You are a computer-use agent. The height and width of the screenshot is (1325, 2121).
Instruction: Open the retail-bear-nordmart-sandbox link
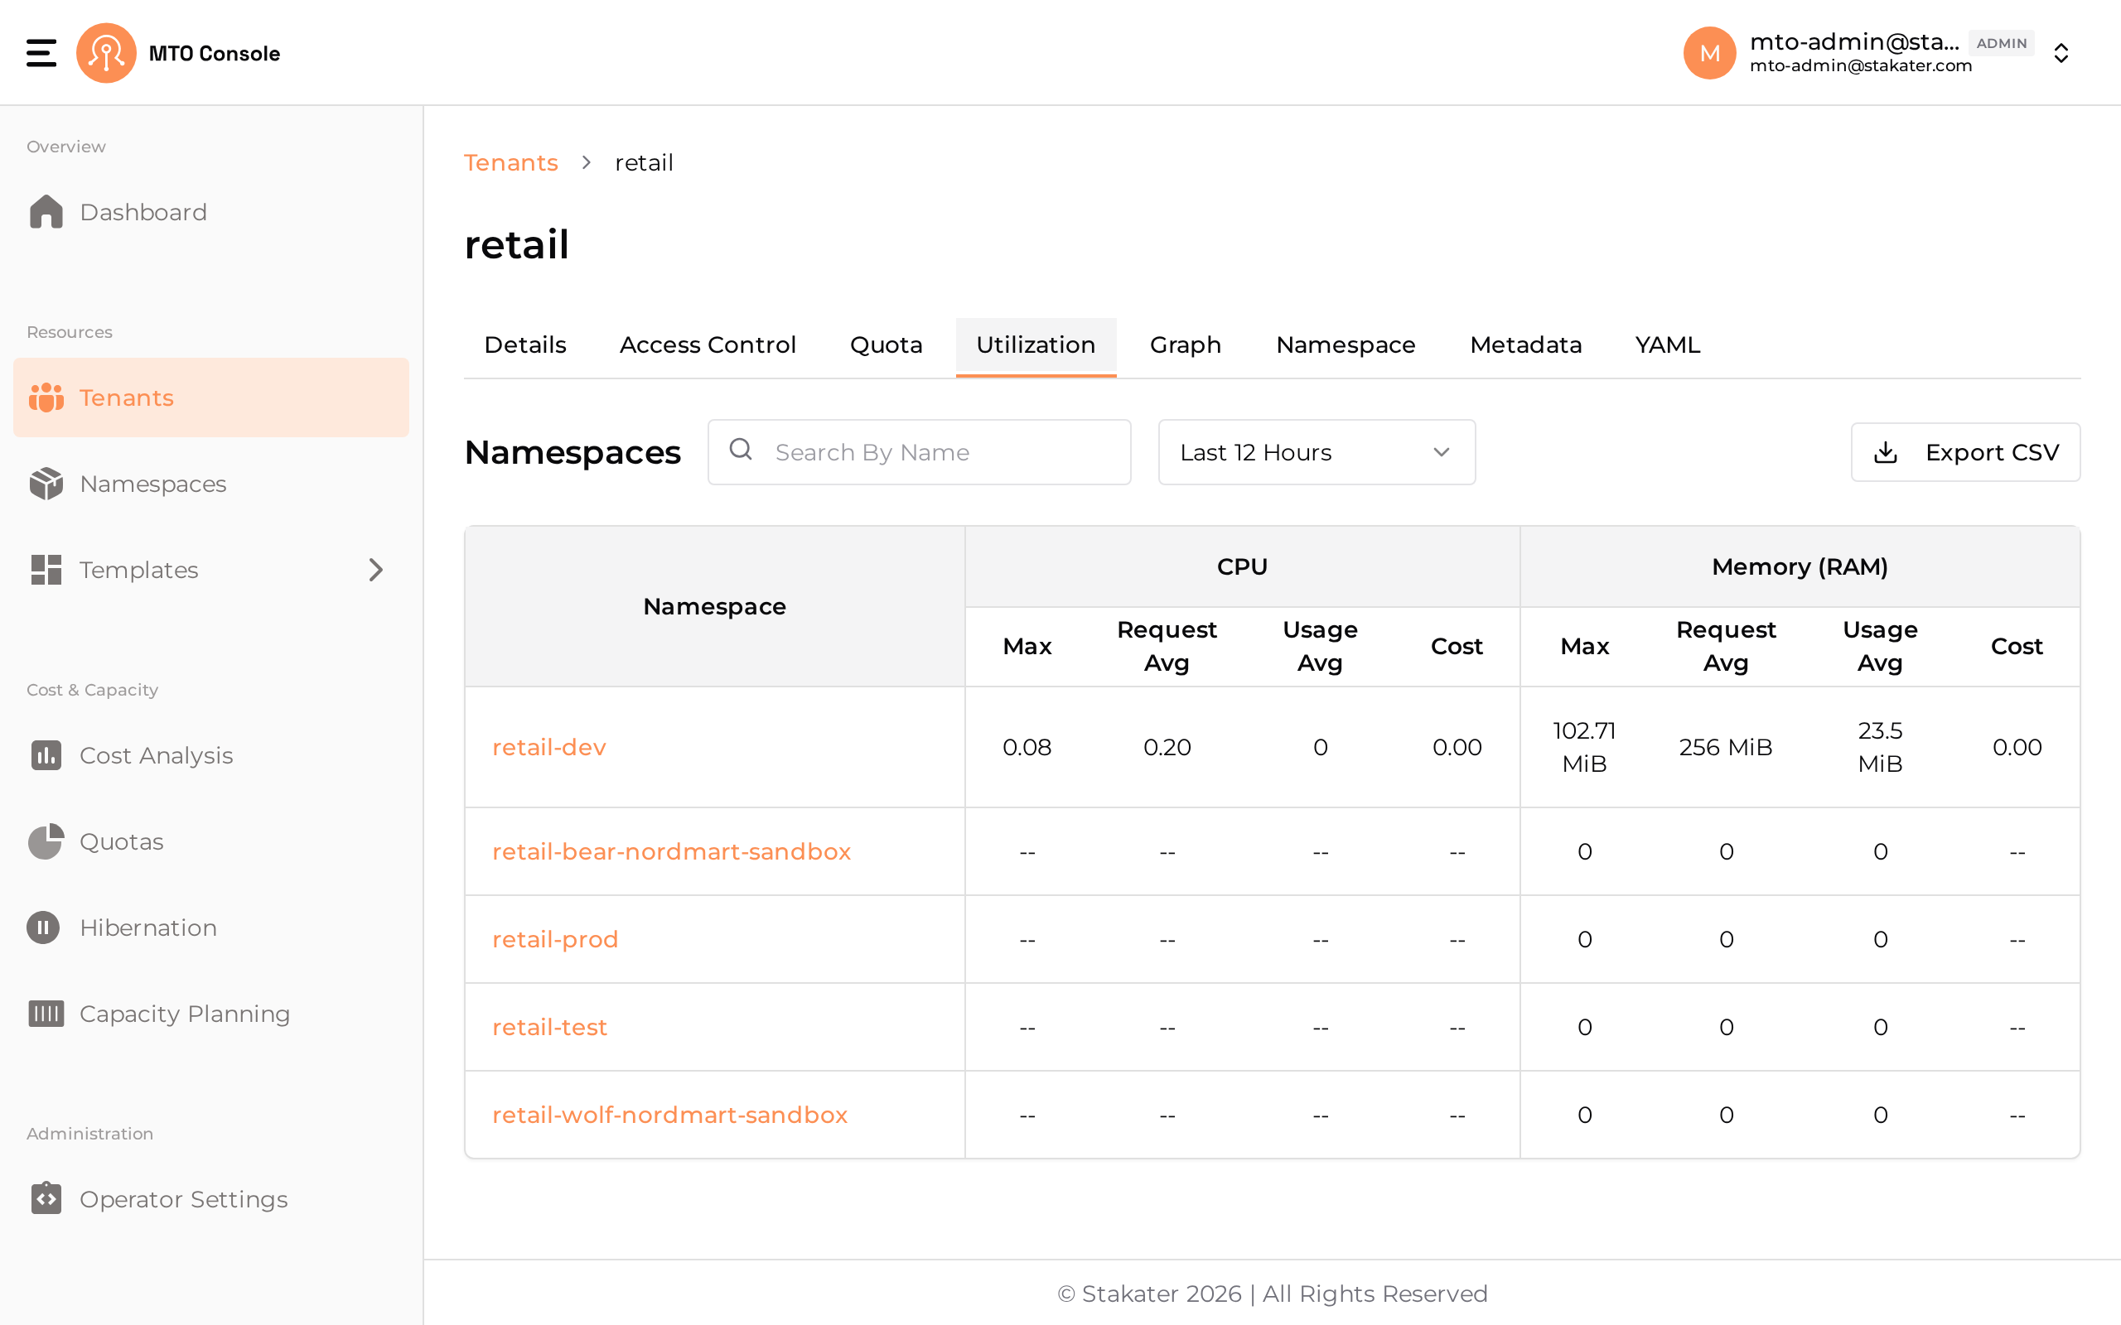[671, 852]
